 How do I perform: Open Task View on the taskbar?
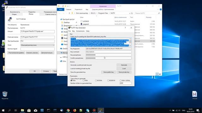pos(16,110)
